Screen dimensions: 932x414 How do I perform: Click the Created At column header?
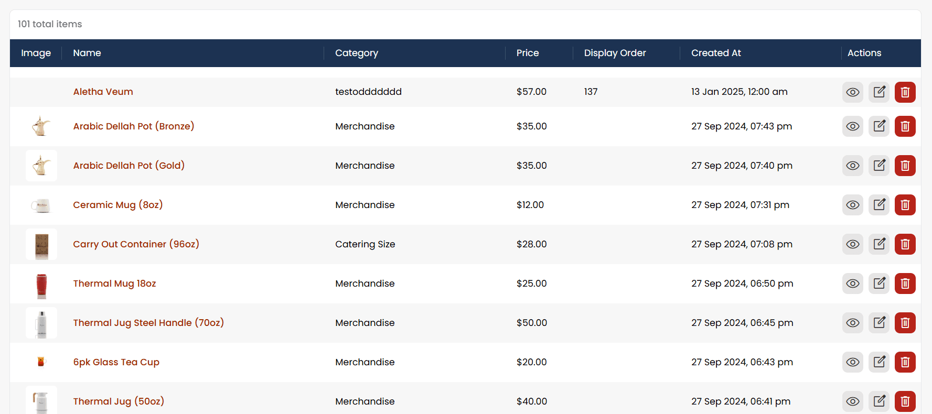click(x=716, y=53)
